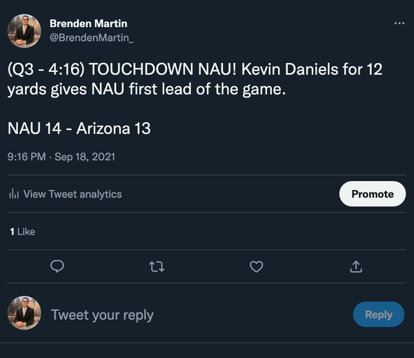Retweet this tweet using the arrows icon
The width and height of the screenshot is (414, 358).
click(x=157, y=266)
